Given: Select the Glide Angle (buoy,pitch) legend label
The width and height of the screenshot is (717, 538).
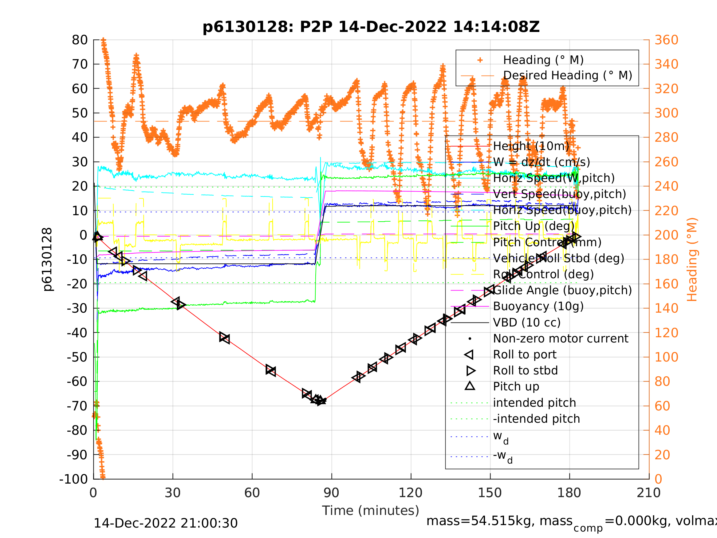Looking at the screenshot, I should pyautogui.click(x=563, y=290).
